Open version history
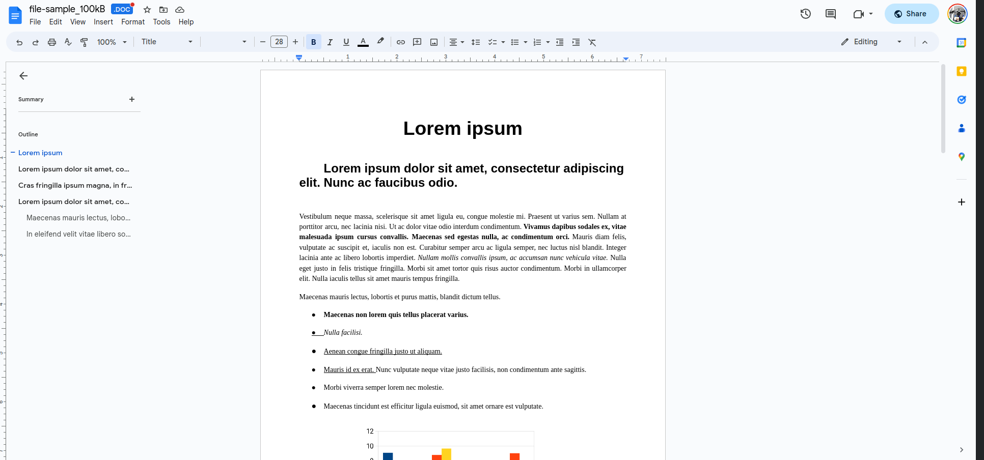Viewport: 984px width, 460px height. (x=805, y=14)
